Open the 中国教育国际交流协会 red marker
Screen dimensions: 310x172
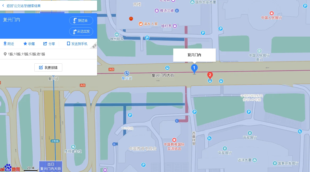pyautogui.click(x=174, y=140)
